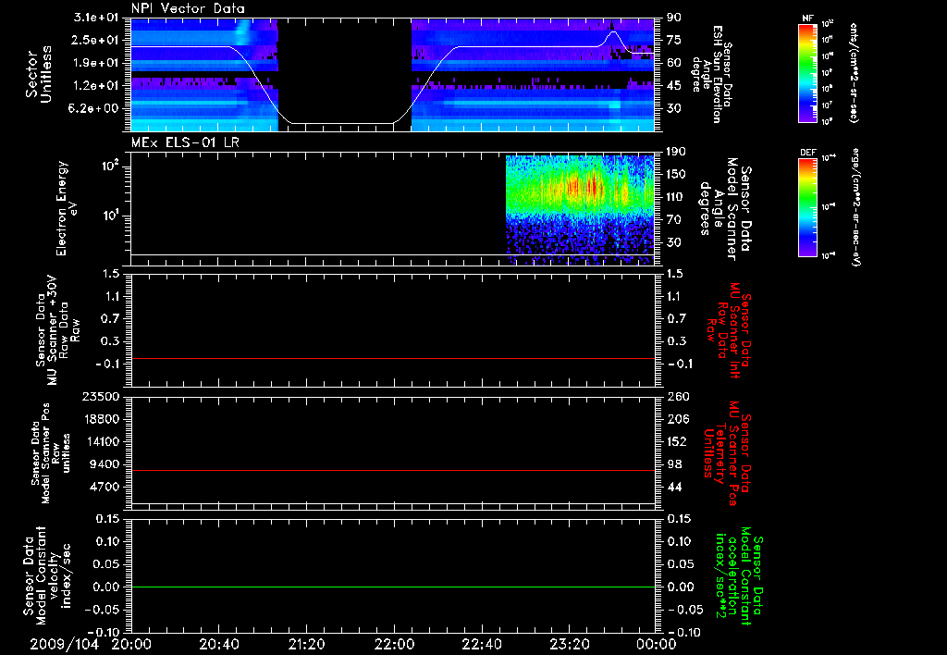Click the 190 scanner angle tick label
947x655 pixels.
[678, 152]
